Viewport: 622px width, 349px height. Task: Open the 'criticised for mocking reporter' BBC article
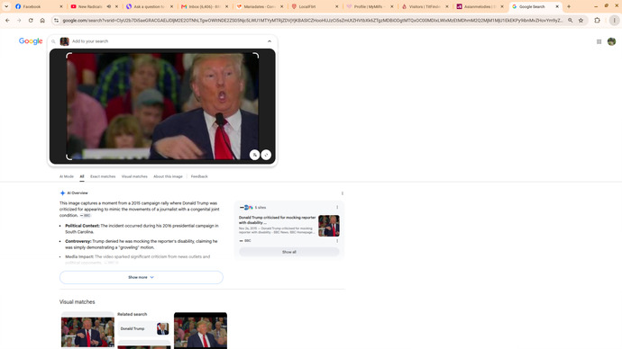click(277, 220)
